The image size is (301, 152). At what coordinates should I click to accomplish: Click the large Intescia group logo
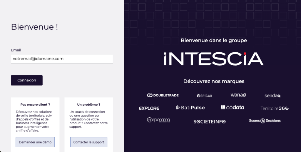tap(214, 59)
